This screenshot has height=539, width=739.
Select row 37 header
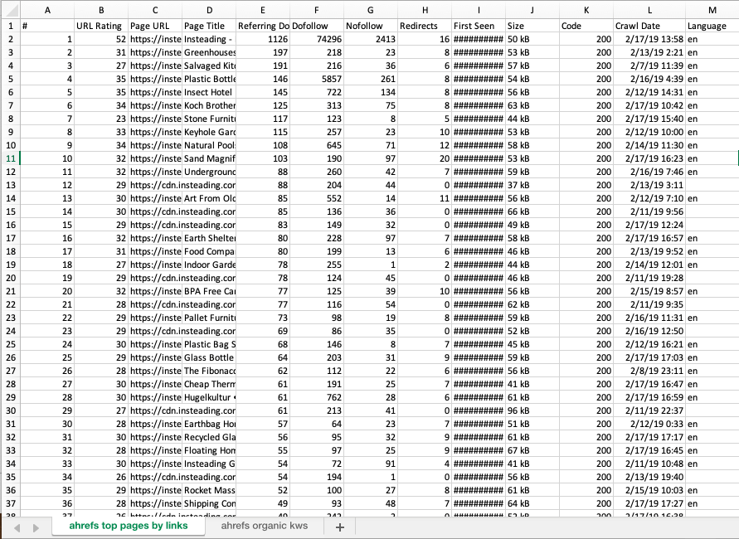tap(11, 503)
